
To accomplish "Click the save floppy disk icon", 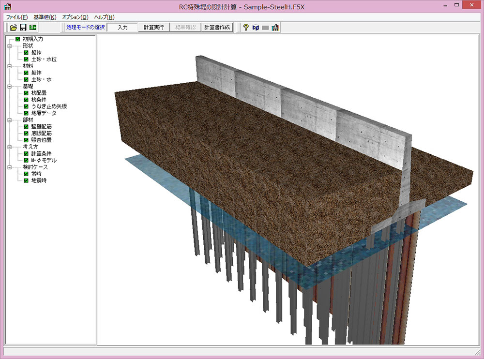I will point(23,28).
